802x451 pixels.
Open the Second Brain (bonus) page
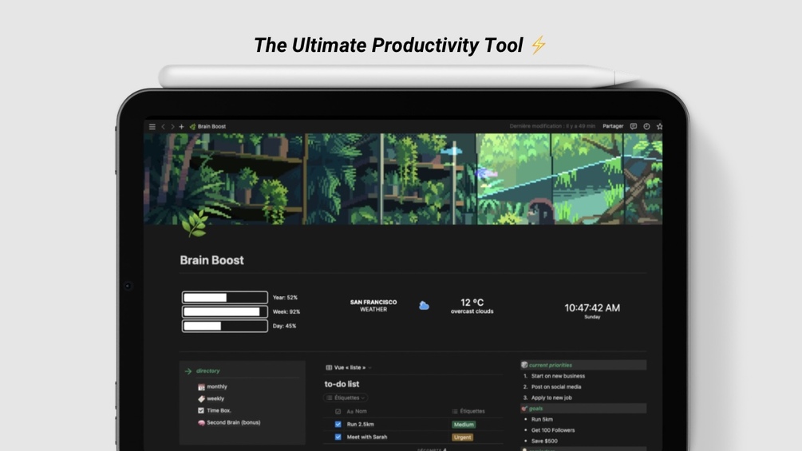234,422
